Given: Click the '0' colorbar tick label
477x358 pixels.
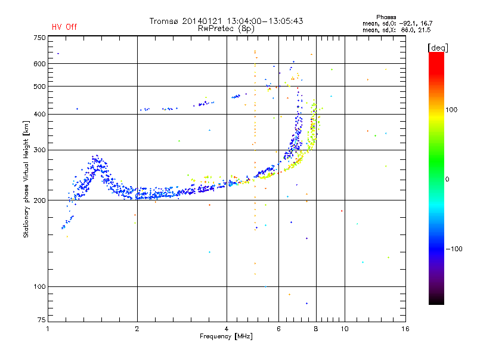Looking at the screenshot, I should [447, 180].
